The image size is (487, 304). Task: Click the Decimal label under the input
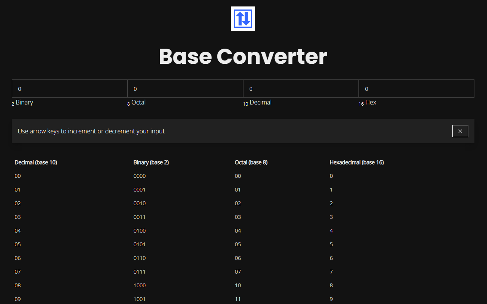261,103
